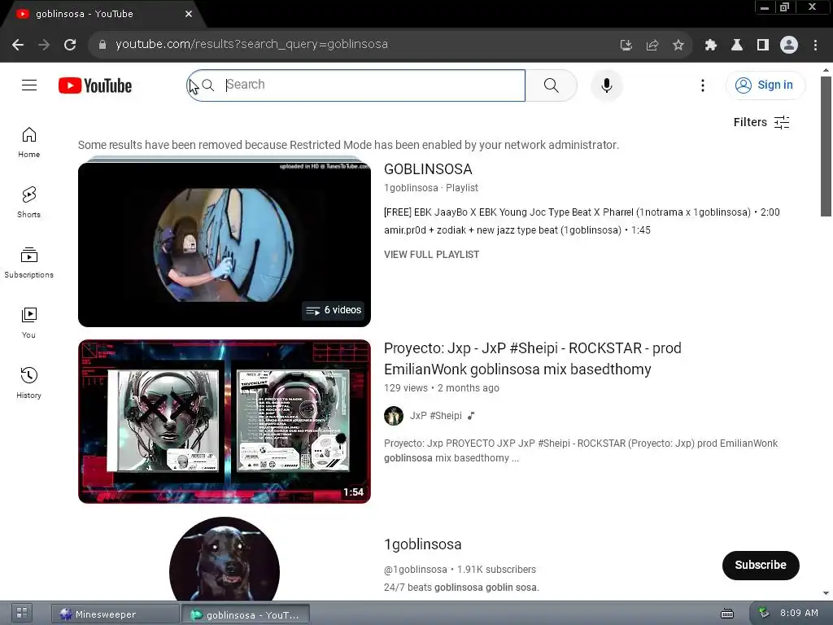
Task: Start voice search with the microphone icon
Action: pos(606,85)
